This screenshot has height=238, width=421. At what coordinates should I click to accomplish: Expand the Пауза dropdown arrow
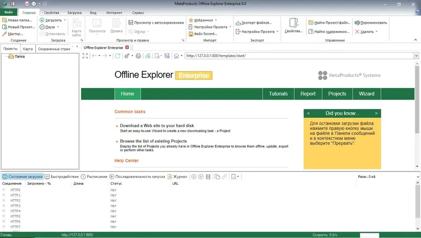tap(58, 27)
